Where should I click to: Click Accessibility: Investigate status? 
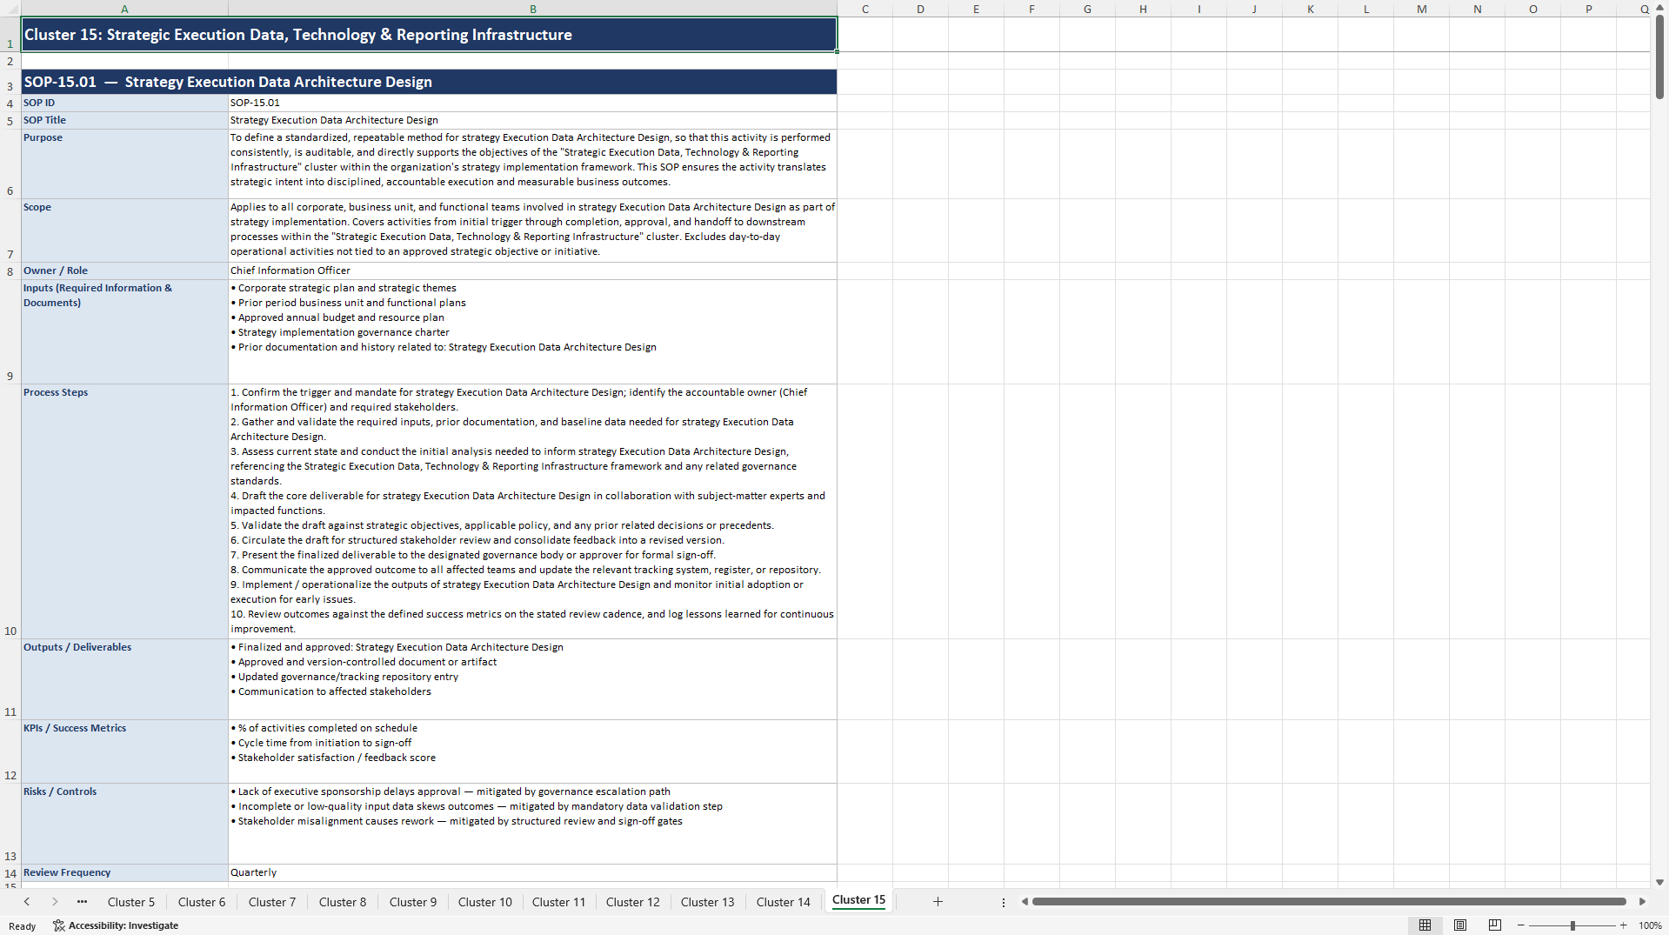116,925
